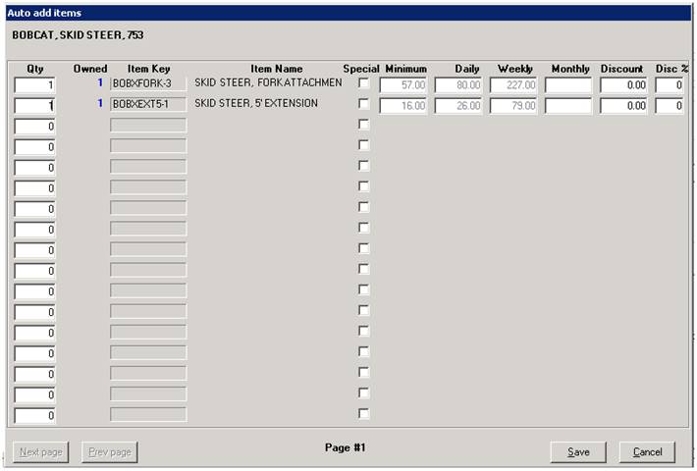
Task: Click the Monthly column header
Action: [x=570, y=69]
